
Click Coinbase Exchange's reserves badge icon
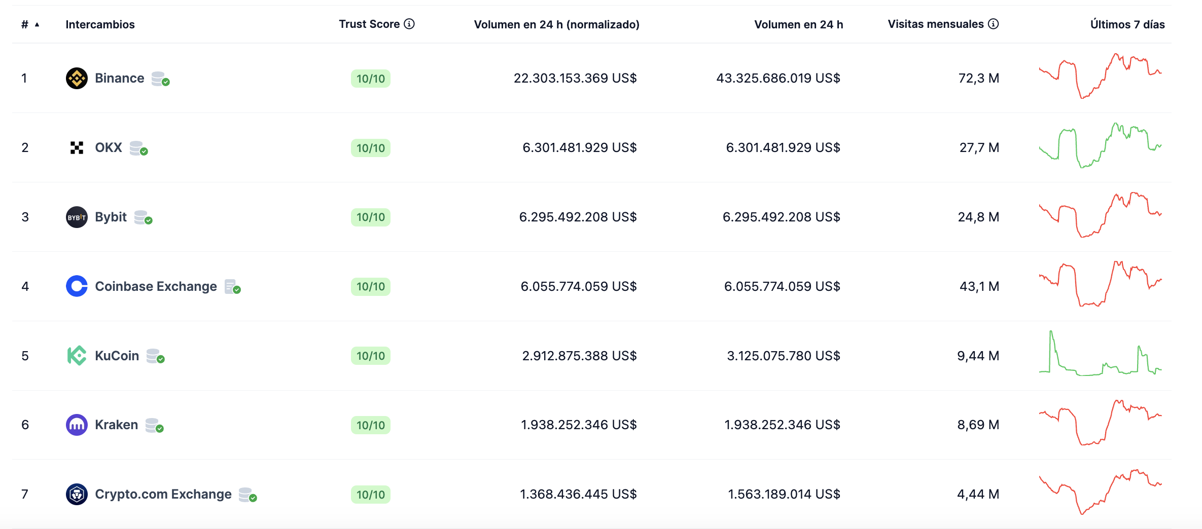tap(232, 287)
